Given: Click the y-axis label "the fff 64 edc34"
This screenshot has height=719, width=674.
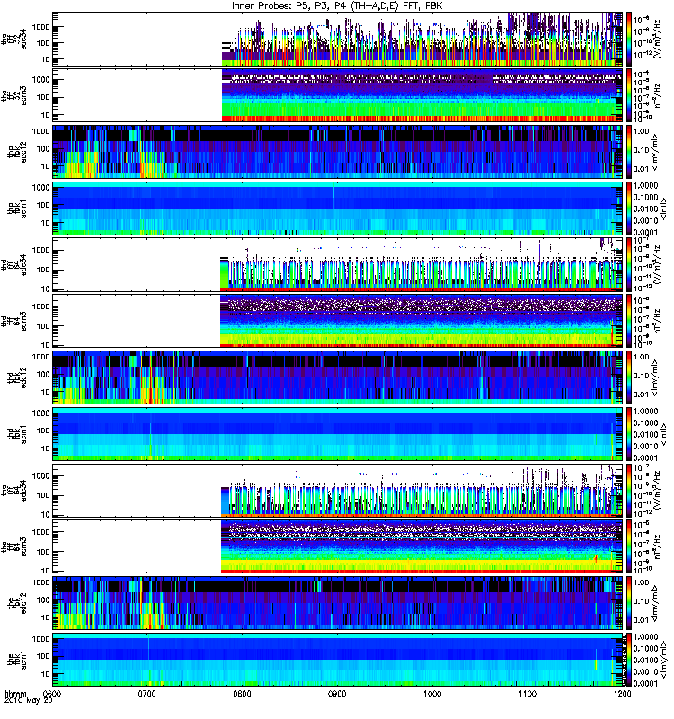Looking at the screenshot, I should pyautogui.click(x=13, y=491).
